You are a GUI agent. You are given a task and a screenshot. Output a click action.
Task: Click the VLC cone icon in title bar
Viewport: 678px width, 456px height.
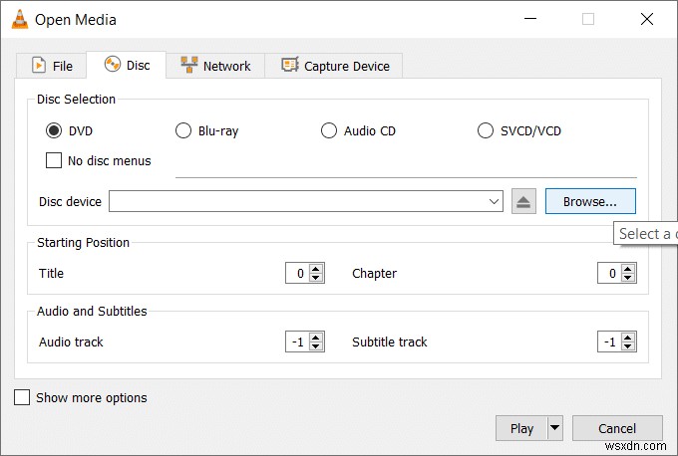(18, 19)
